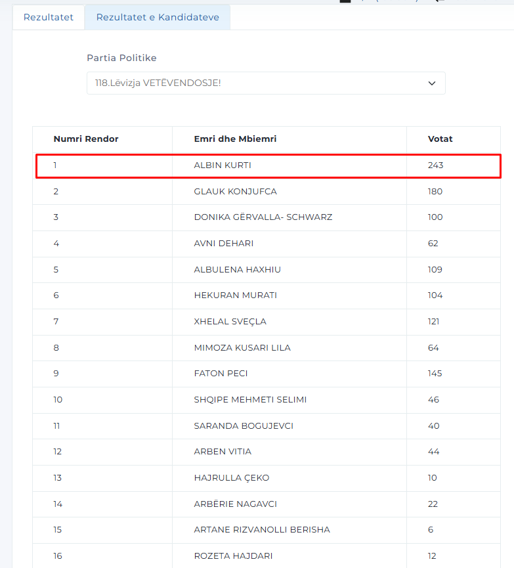Select ARBEN VITIA row entry
514x568 pixels.
click(267, 452)
